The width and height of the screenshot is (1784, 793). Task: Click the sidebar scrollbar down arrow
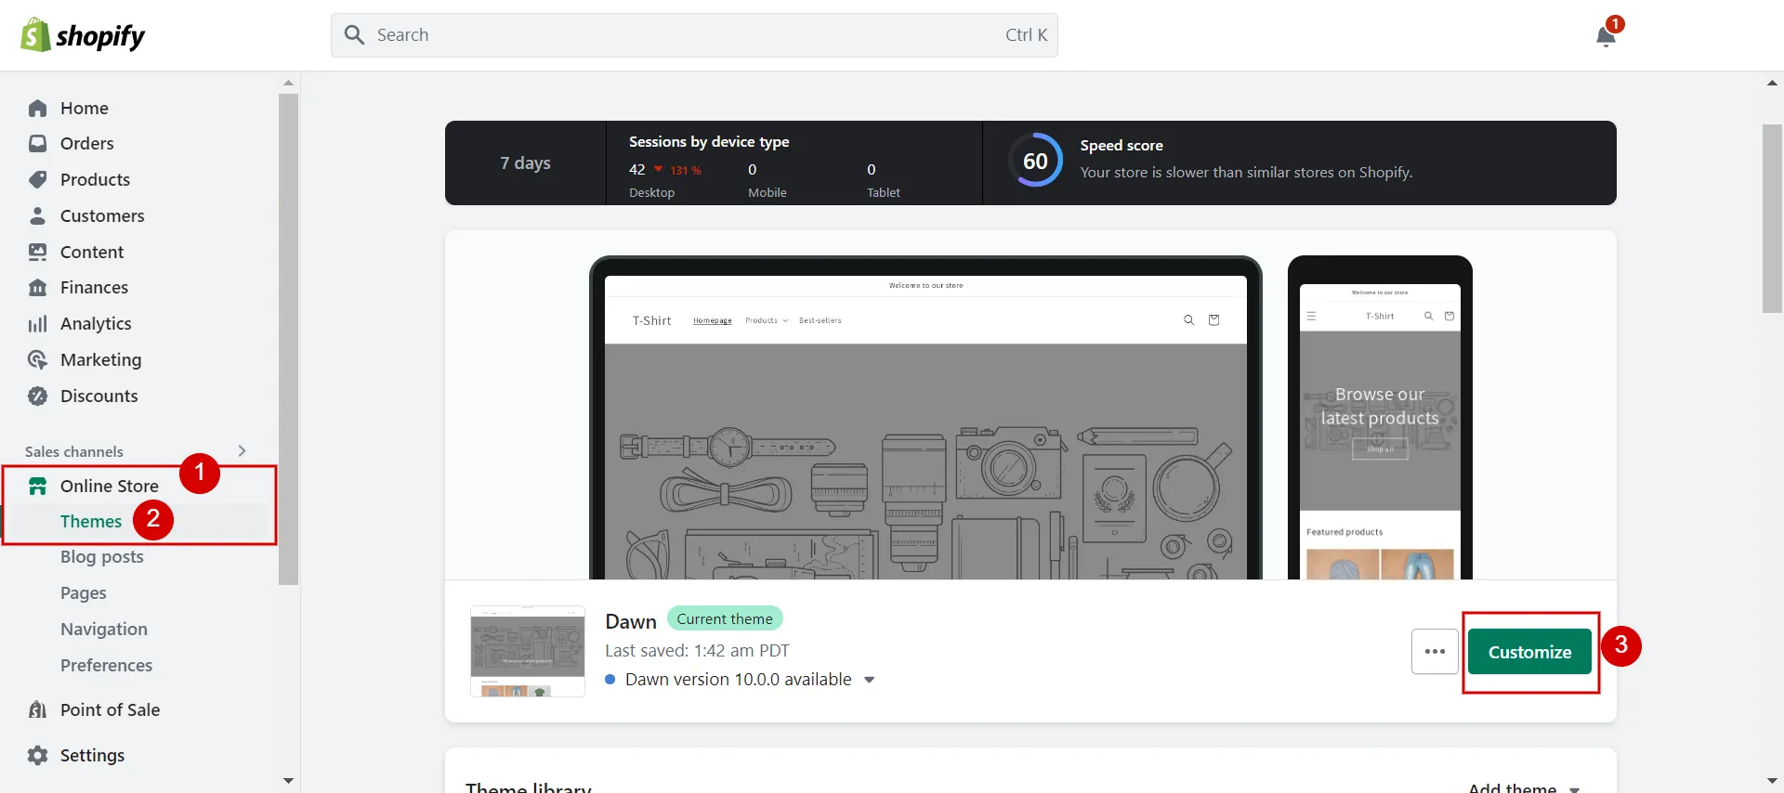point(288,781)
